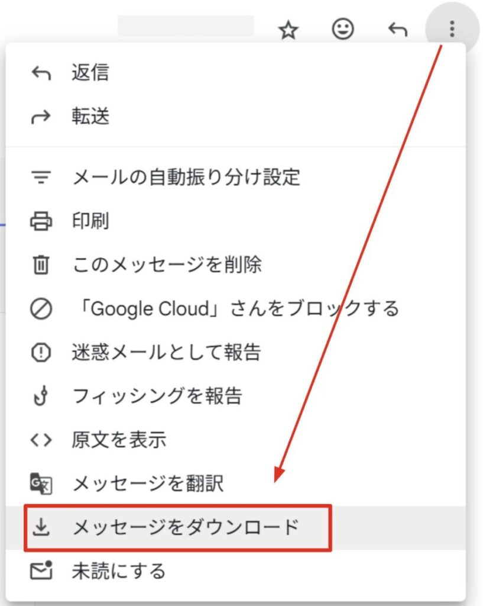Click メッセージをダウンロード to download message

[186, 527]
